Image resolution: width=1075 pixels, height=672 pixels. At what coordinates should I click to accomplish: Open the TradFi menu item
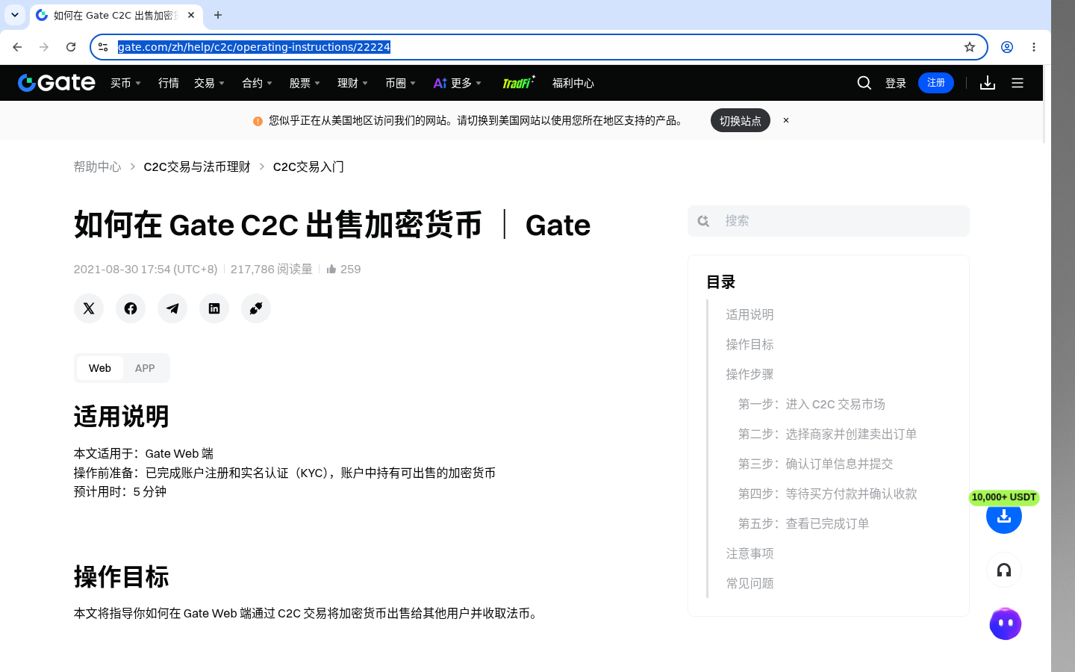(519, 82)
